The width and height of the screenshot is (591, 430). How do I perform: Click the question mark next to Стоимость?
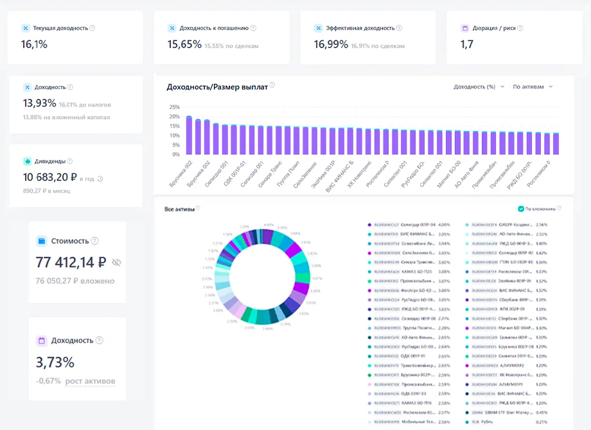(x=95, y=241)
